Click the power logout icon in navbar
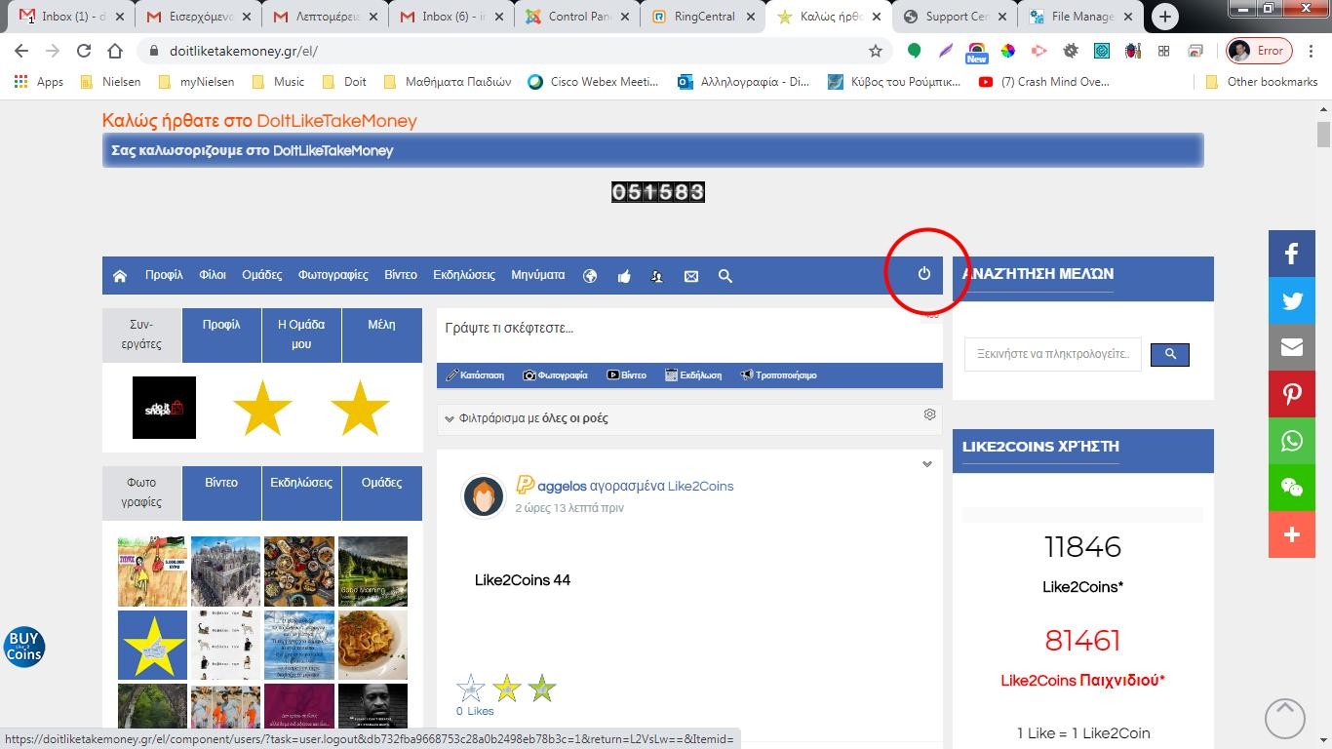1332x749 pixels. 924,274
